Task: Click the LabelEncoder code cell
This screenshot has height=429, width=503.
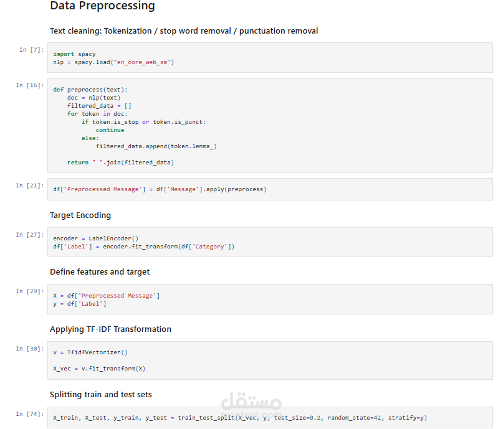Action: pos(269,242)
